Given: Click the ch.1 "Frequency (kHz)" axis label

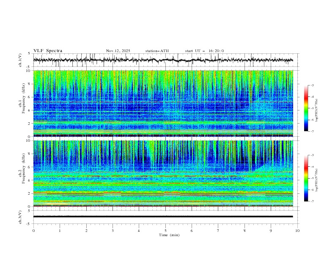Looking at the screenshot, I should pos(24,98).
